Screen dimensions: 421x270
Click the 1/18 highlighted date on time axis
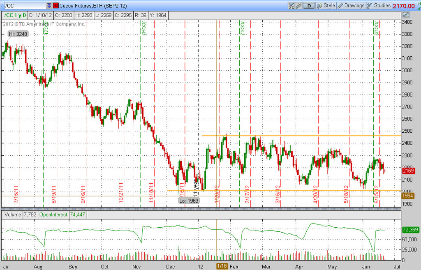pos(222,266)
